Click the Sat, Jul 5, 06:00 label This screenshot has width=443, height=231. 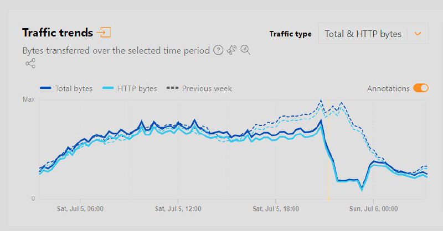[80, 209]
